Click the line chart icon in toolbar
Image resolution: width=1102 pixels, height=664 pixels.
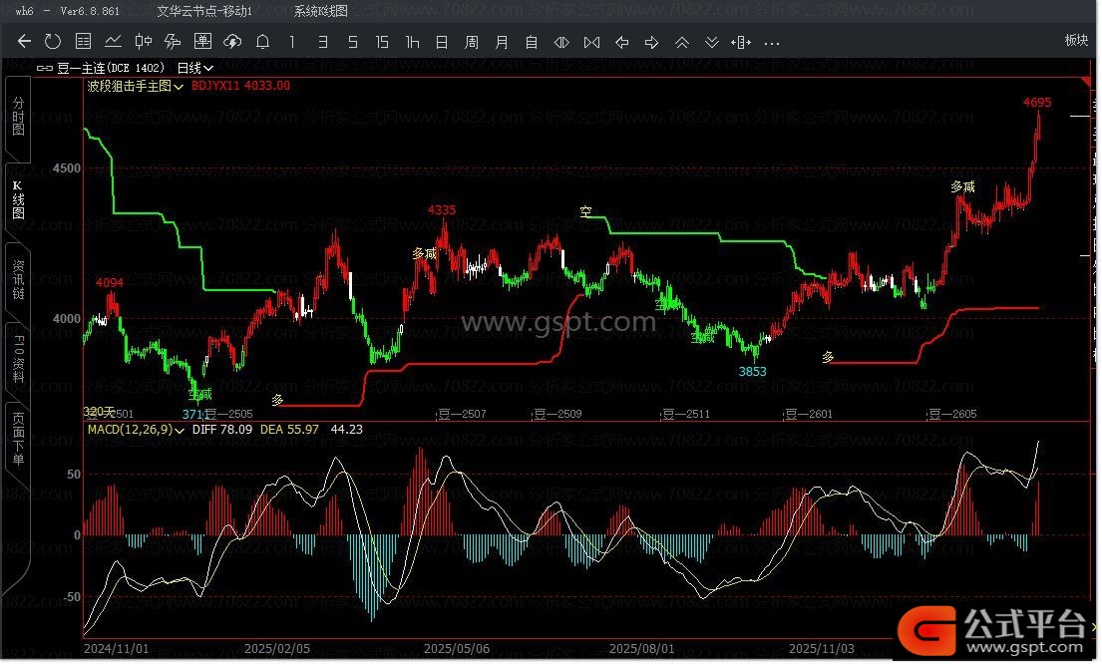113,42
